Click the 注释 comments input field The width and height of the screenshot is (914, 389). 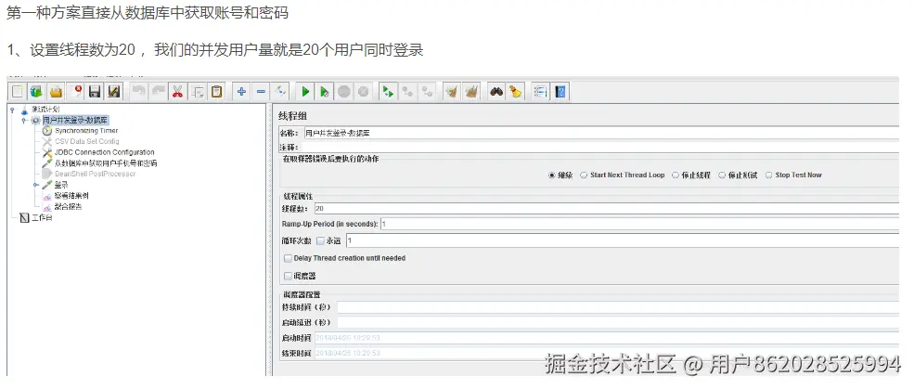pos(601,147)
